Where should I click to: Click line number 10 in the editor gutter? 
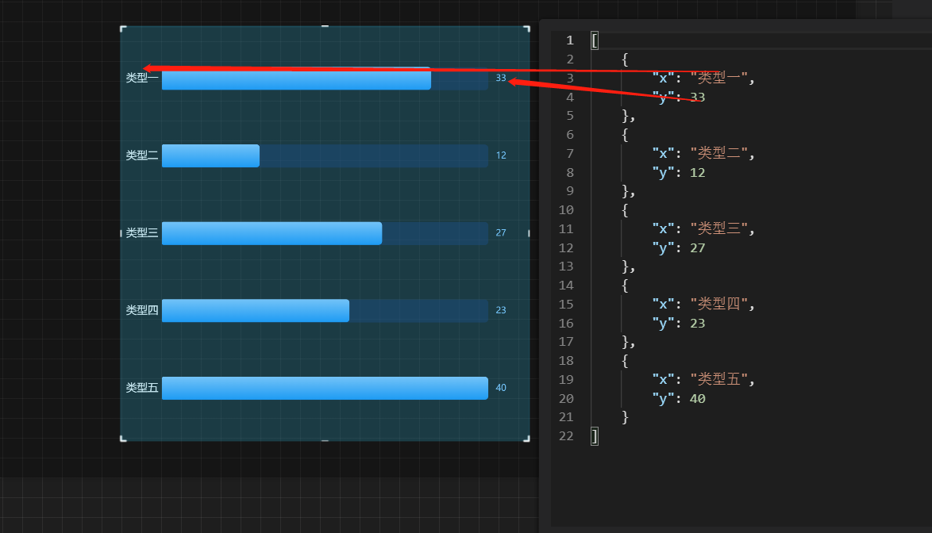(x=567, y=210)
